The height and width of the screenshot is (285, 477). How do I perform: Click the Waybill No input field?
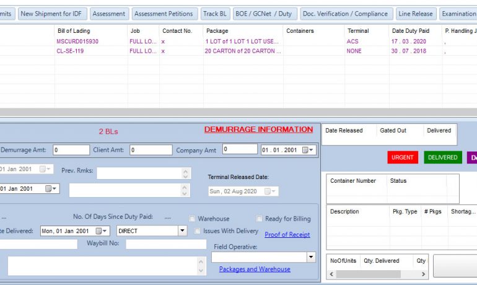point(165,245)
